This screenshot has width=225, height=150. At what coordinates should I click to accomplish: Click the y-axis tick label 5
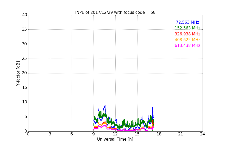(x=26, y=117)
